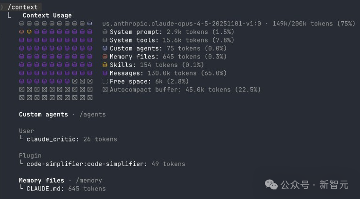Screen dimensions: 360x199
Task: Click the System prompt: 2.9k tokens line
Action: pos(172,32)
